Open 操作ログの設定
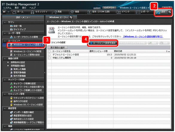This screenshot has width=175, height=132. 21,101
